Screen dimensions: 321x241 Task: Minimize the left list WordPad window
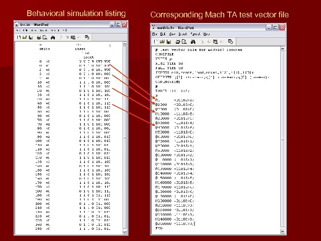(x=112, y=25)
